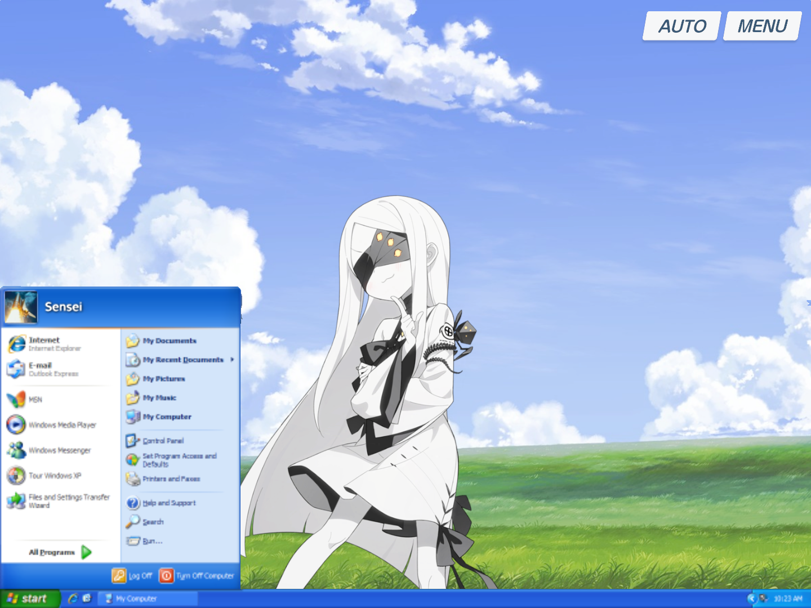Viewport: 811px width, 608px height.
Task: Expand All Programs list
Action: (61, 552)
